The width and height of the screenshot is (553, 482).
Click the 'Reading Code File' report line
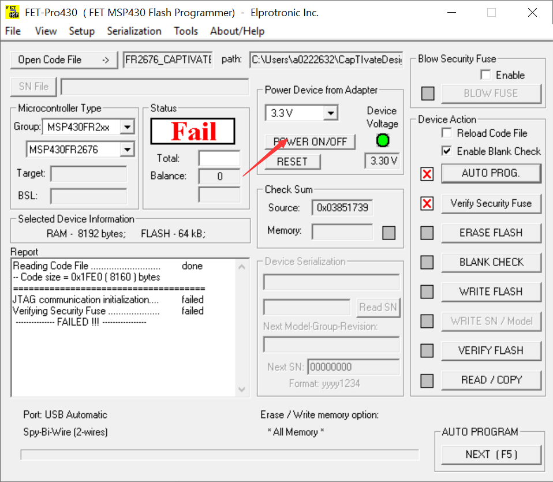108,266
